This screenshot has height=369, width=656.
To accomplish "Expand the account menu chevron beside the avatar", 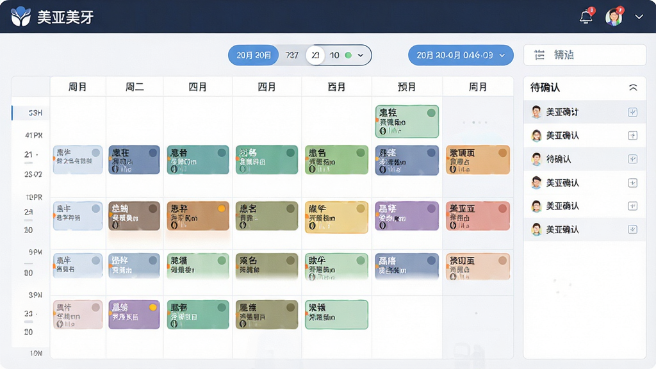I will click(639, 17).
